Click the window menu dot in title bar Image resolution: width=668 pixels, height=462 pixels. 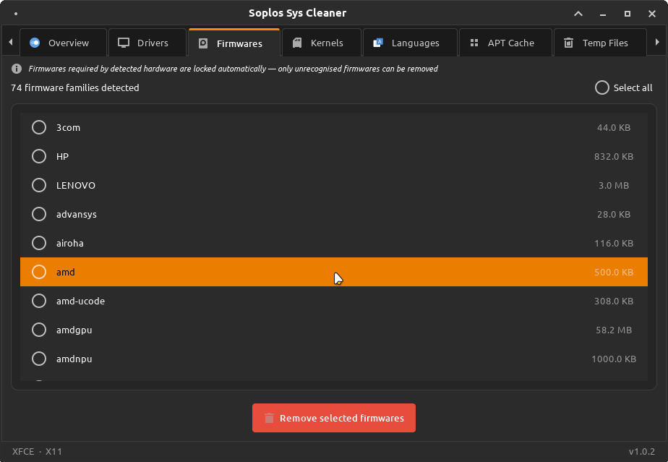(x=16, y=14)
